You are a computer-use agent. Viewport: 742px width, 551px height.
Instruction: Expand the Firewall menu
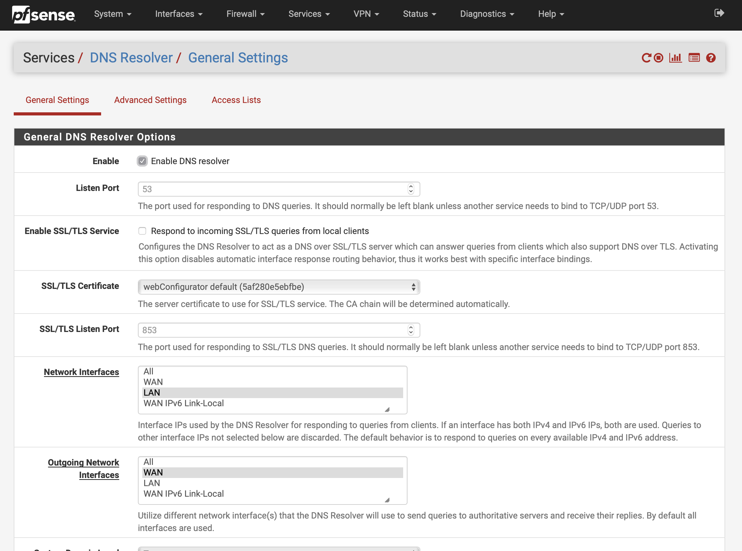click(x=245, y=14)
